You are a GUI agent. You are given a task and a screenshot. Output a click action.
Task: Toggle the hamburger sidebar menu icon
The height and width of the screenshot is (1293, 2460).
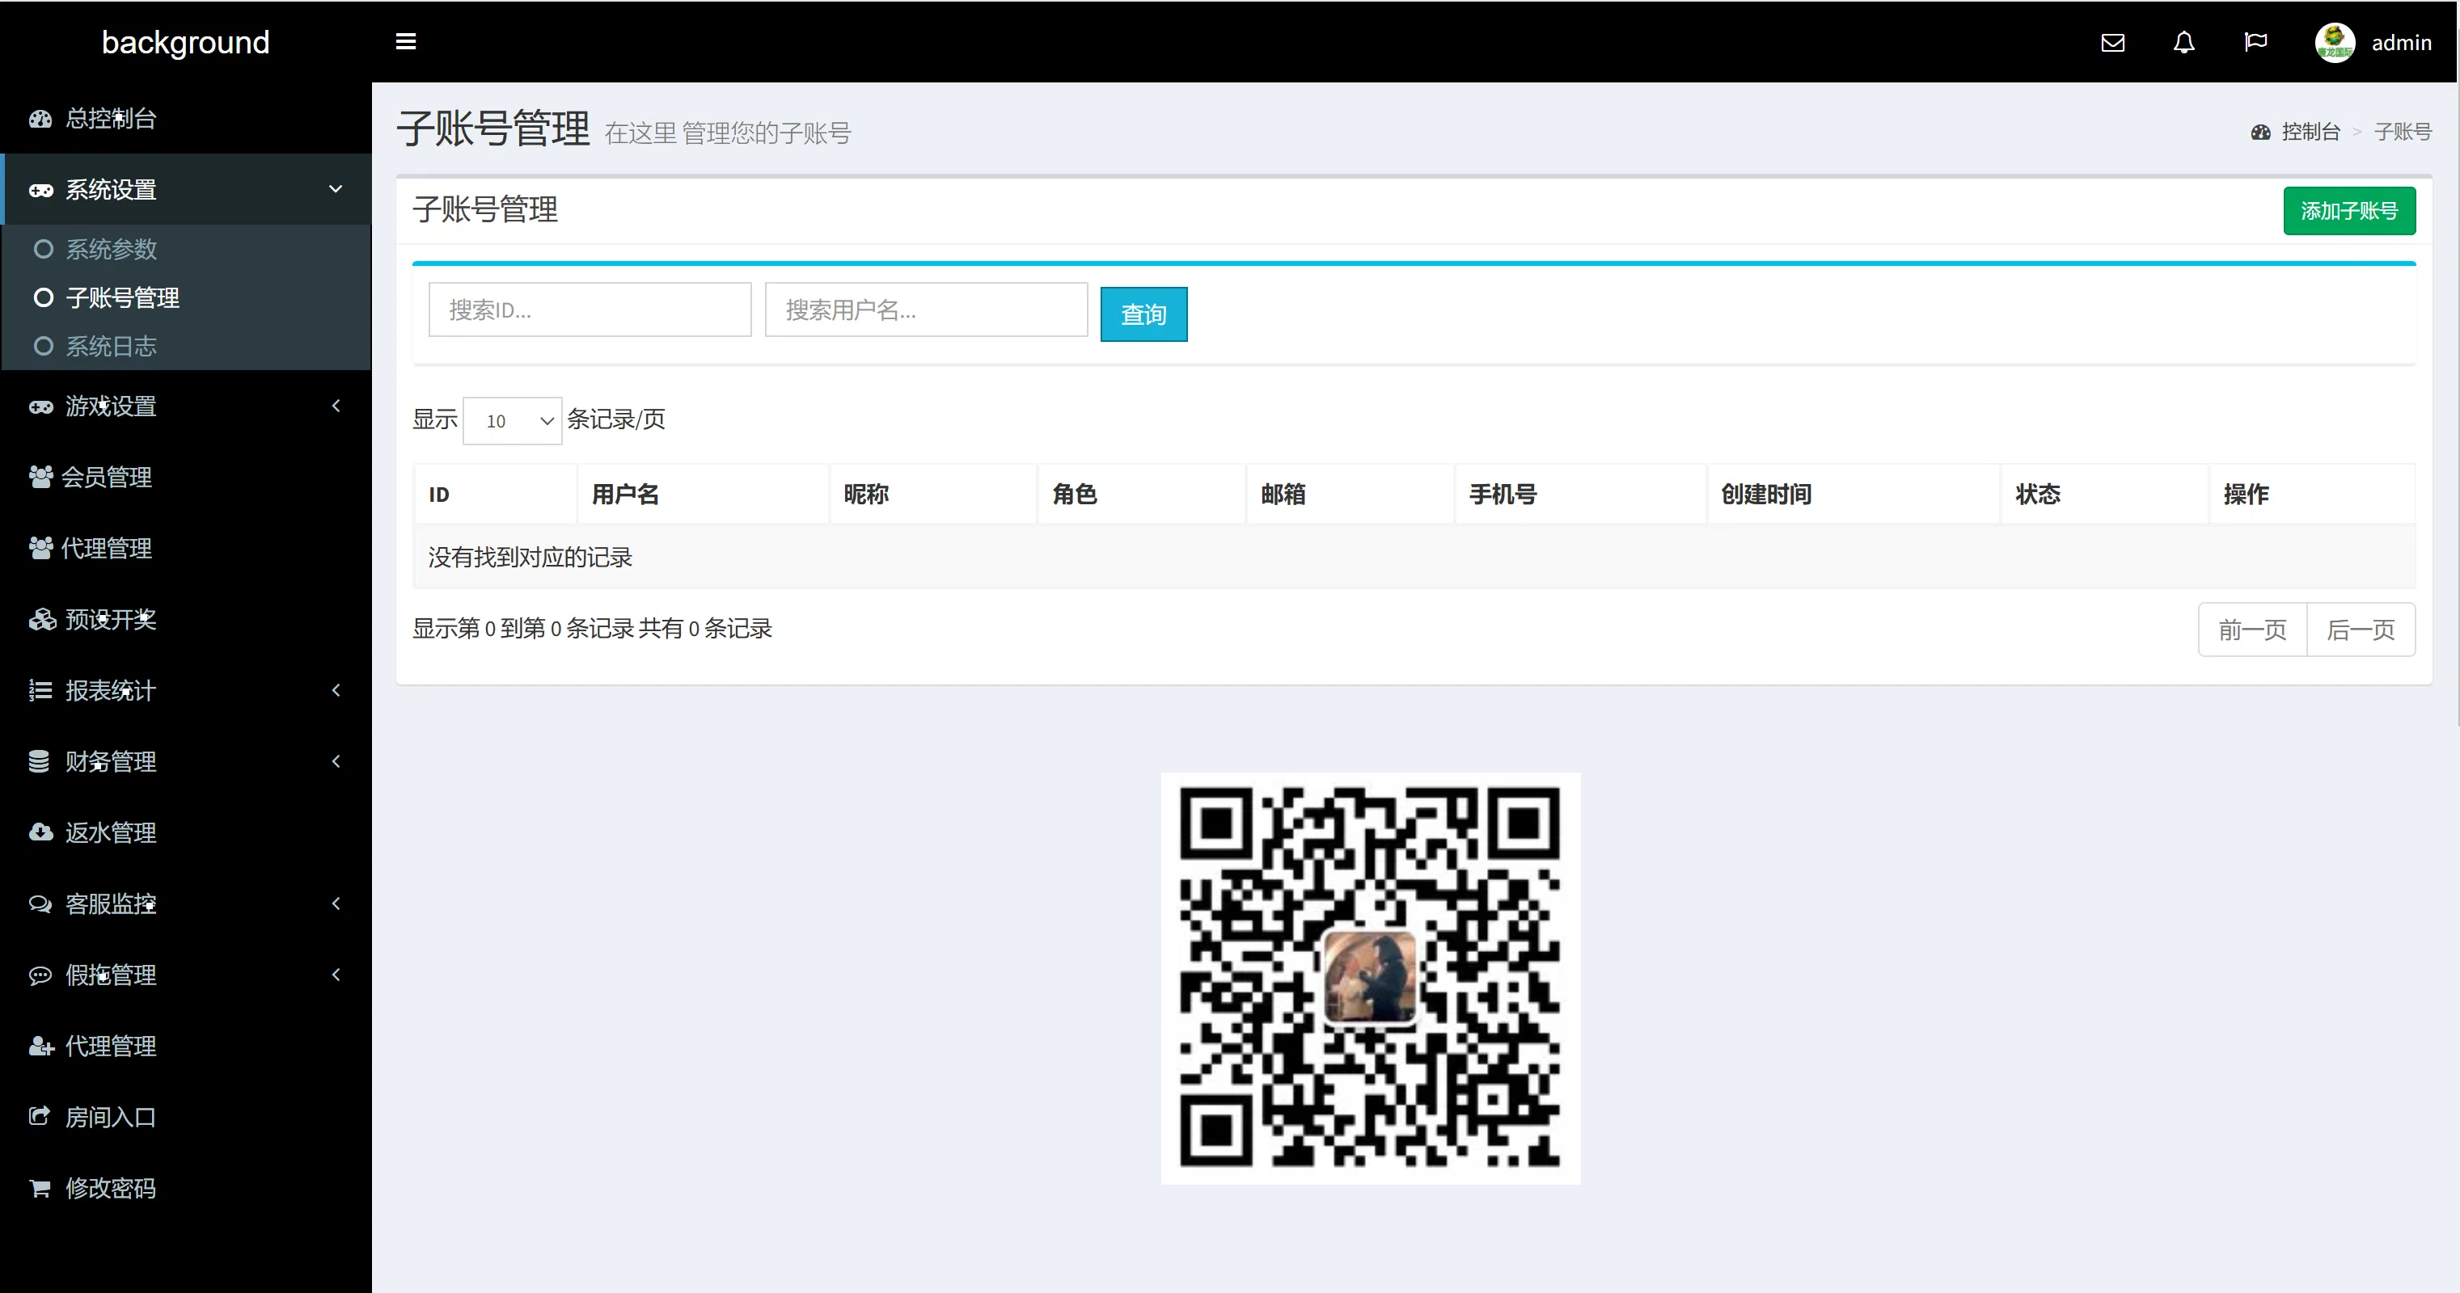coord(406,42)
